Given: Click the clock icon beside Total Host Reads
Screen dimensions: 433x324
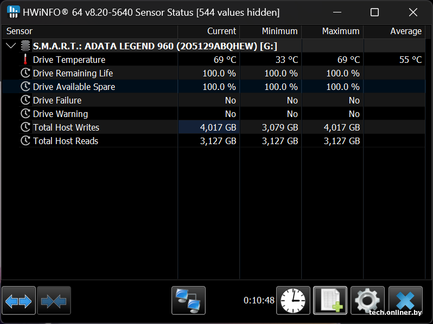Looking at the screenshot, I should [26, 141].
